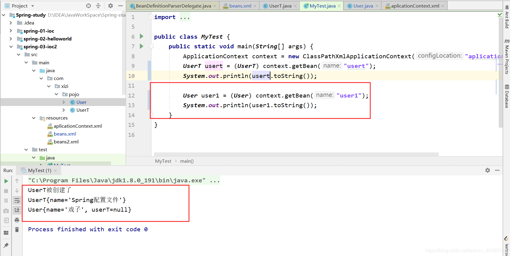
Task: Toggle scroll to end in Run console
Action: click(x=17, y=210)
